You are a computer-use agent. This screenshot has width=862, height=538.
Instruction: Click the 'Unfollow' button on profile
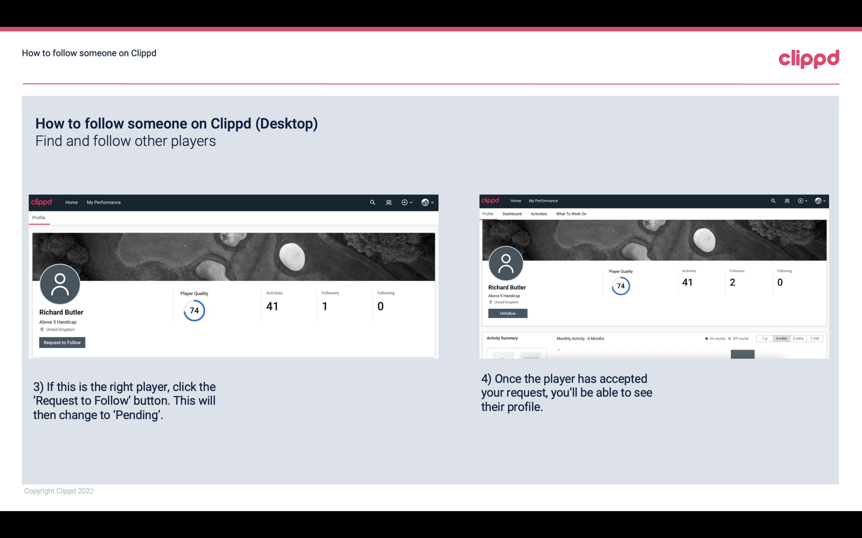click(x=507, y=313)
